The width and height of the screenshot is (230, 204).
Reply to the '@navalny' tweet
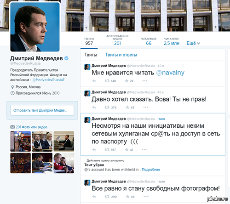[x=94, y=81]
